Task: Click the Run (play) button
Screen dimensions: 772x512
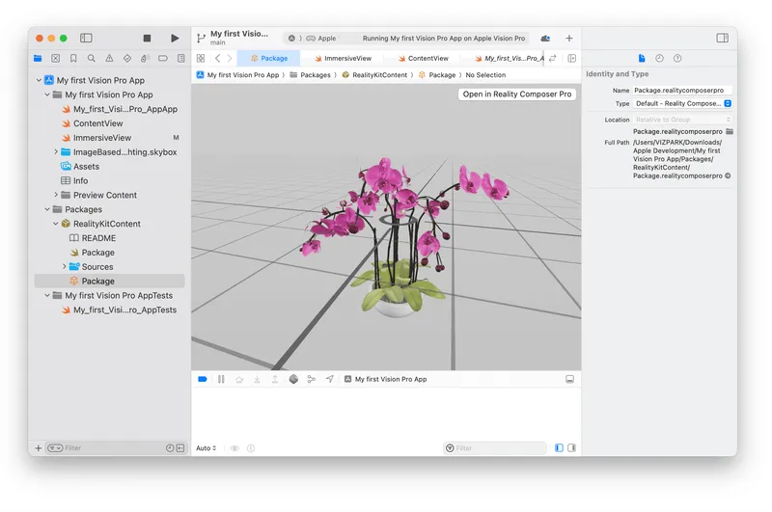Action: 175,39
